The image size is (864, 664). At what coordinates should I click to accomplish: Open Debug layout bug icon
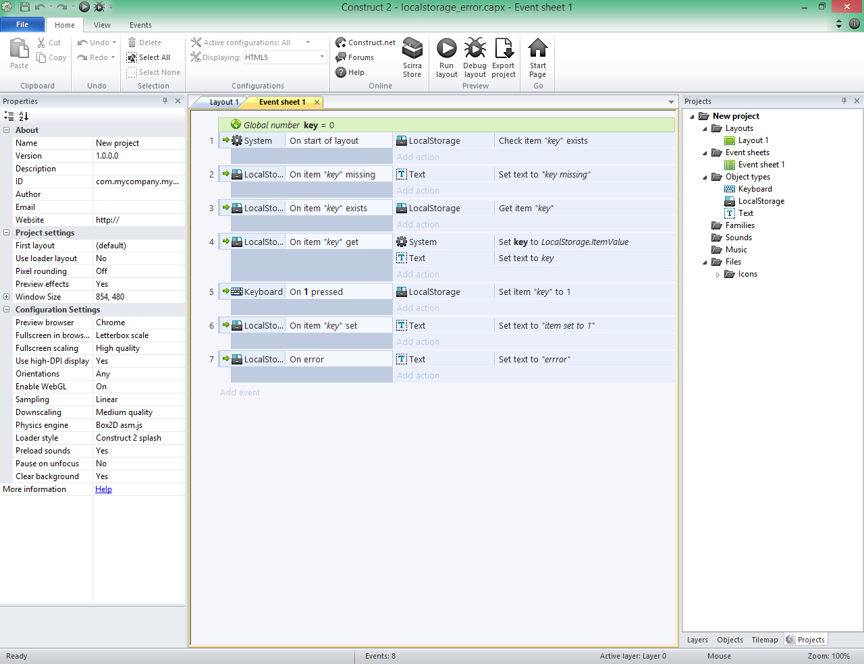(x=475, y=48)
